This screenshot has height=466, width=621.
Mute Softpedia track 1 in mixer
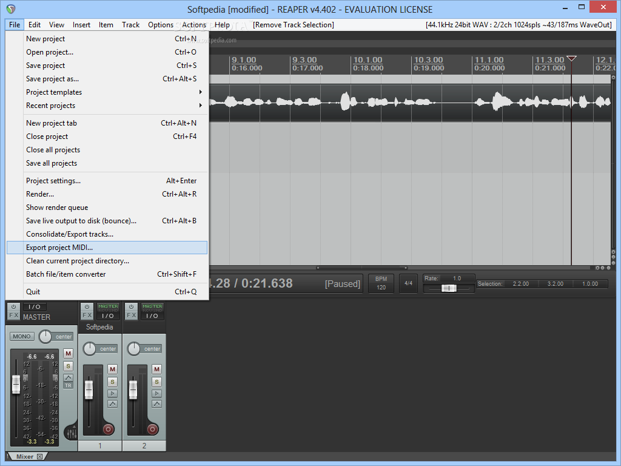(x=112, y=370)
